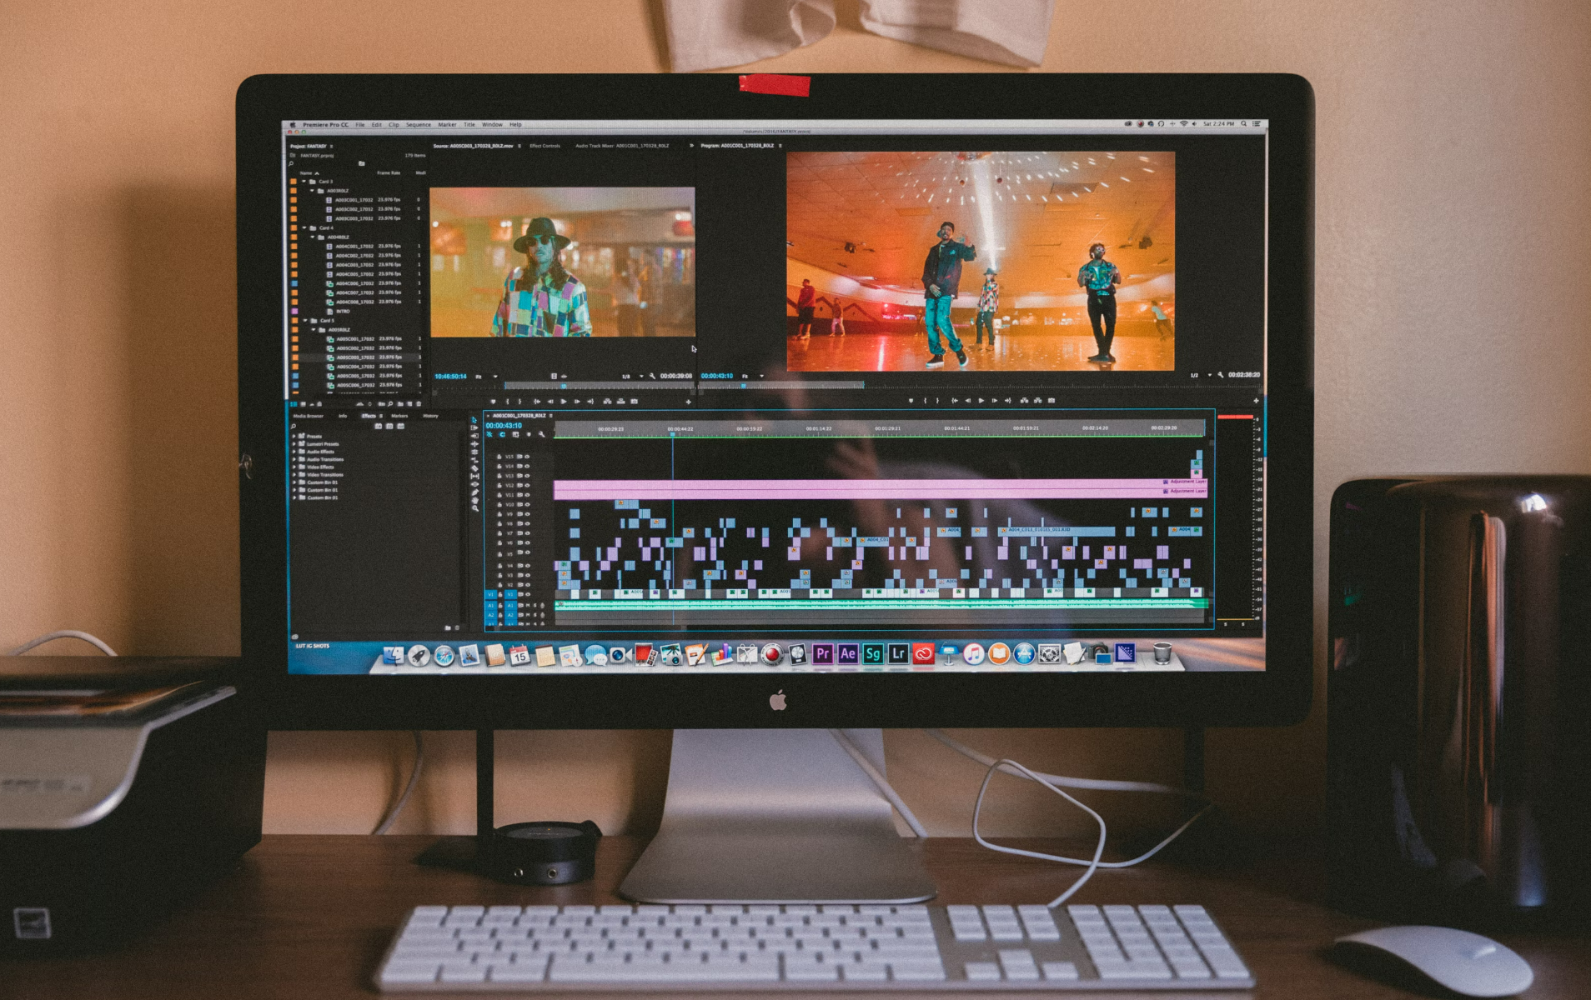1591x1000 pixels.
Task: Step back one frame in Source monitor
Action: (550, 402)
